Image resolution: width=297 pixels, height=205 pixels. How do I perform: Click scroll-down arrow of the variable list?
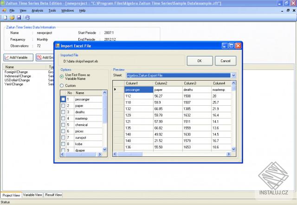click(105, 149)
